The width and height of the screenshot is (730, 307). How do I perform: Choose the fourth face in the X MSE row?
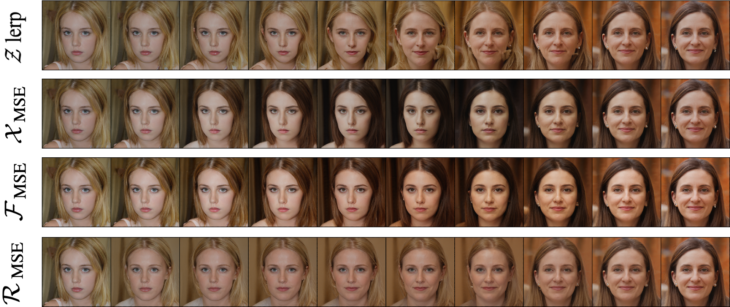point(283,114)
